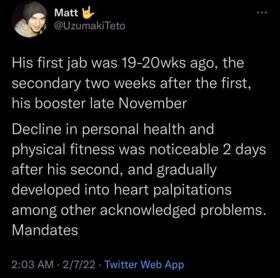Image resolution: width=280 pixels, height=278 pixels.
Task: Click the word November in the tweet
Action: click(152, 103)
